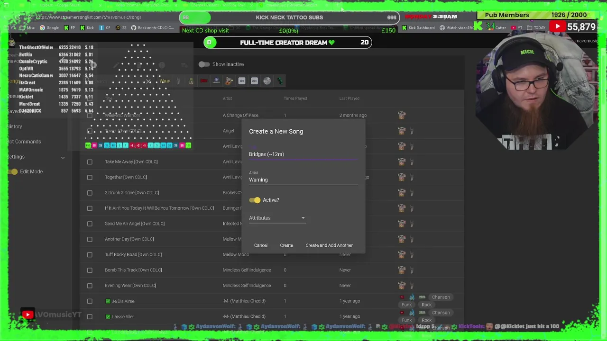The width and height of the screenshot is (607, 341).
Task: Select the 10+ filter icon
Action: point(242,81)
